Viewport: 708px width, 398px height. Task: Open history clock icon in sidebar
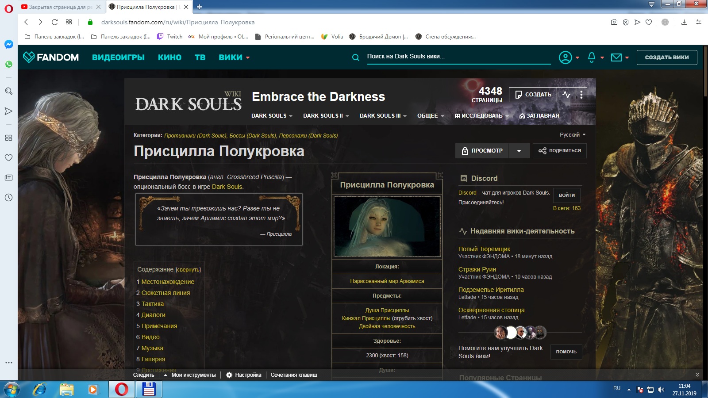[x=8, y=198]
